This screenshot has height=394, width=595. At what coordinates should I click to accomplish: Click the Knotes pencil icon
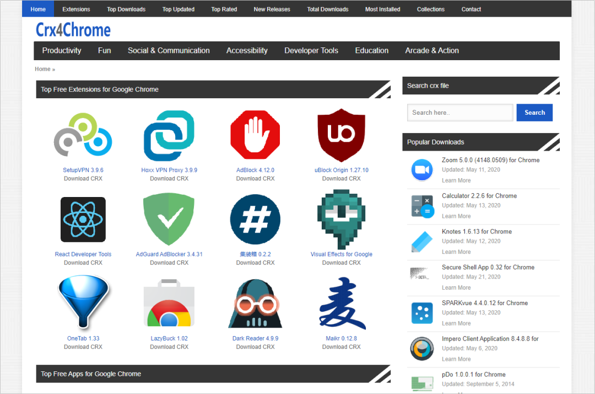tap(422, 242)
